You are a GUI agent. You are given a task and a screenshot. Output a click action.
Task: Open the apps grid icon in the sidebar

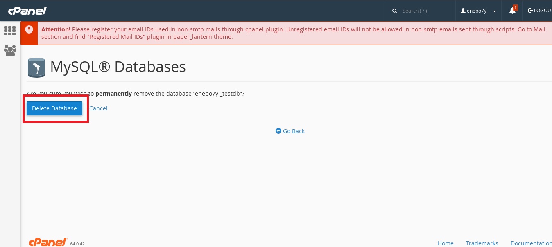[x=10, y=31]
